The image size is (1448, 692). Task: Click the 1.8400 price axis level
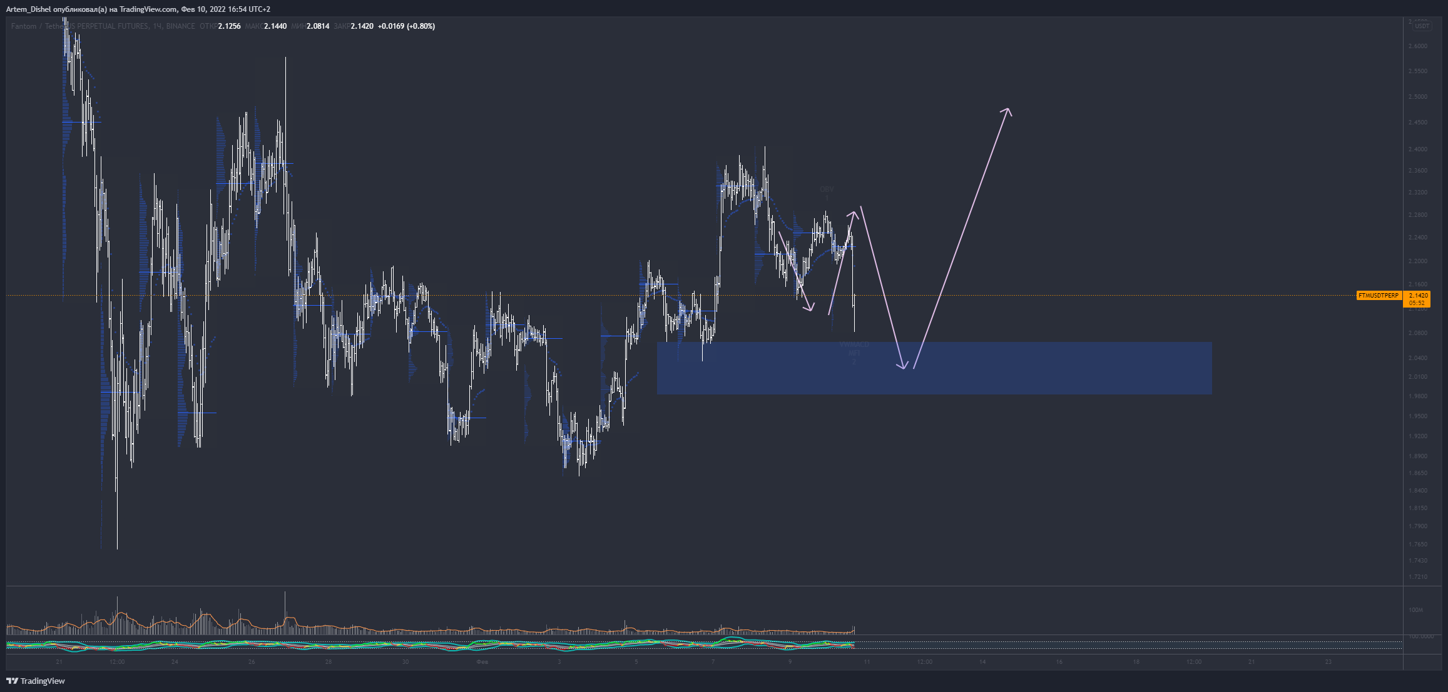coord(1417,491)
